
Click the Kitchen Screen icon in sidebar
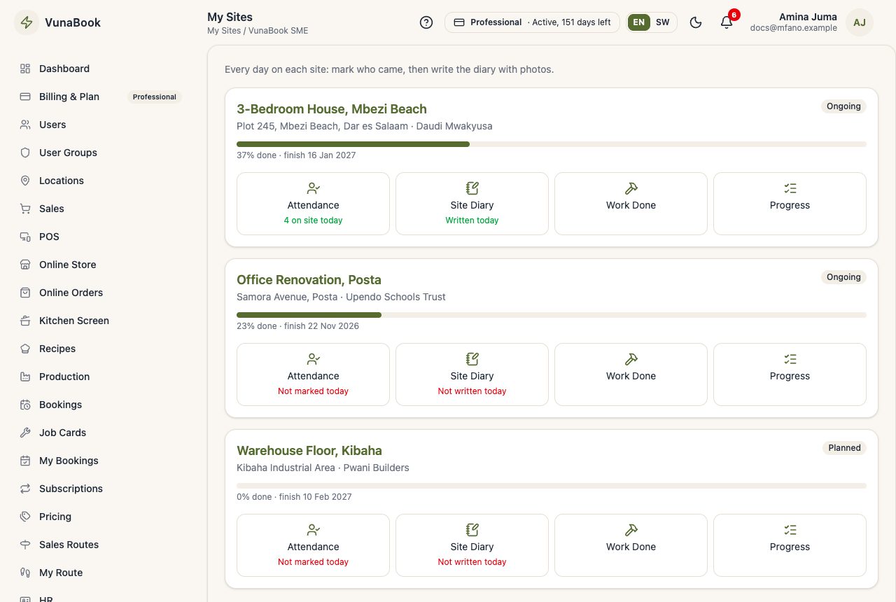point(25,321)
